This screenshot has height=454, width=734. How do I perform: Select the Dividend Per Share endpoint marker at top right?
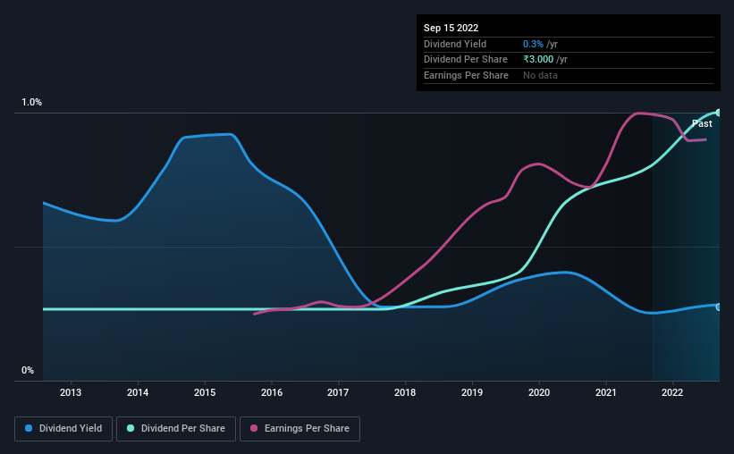719,113
